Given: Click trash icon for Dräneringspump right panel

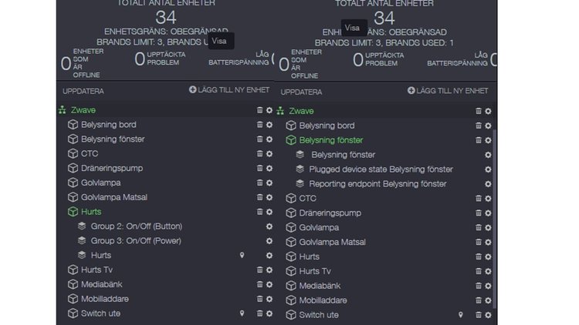Looking at the screenshot, I should 478,213.
